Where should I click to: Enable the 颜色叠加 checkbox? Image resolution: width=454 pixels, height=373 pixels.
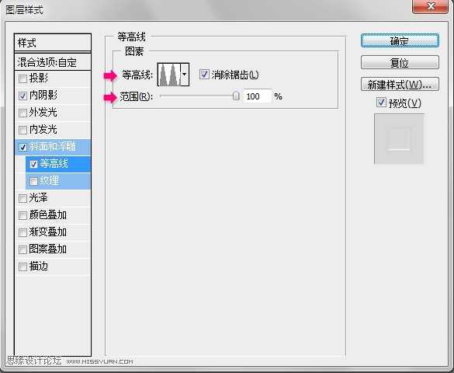(23, 215)
